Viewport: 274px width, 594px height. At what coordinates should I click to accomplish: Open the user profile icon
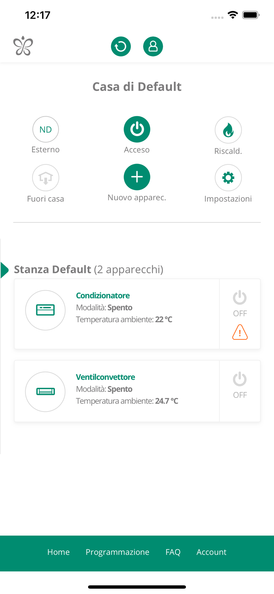(x=153, y=46)
